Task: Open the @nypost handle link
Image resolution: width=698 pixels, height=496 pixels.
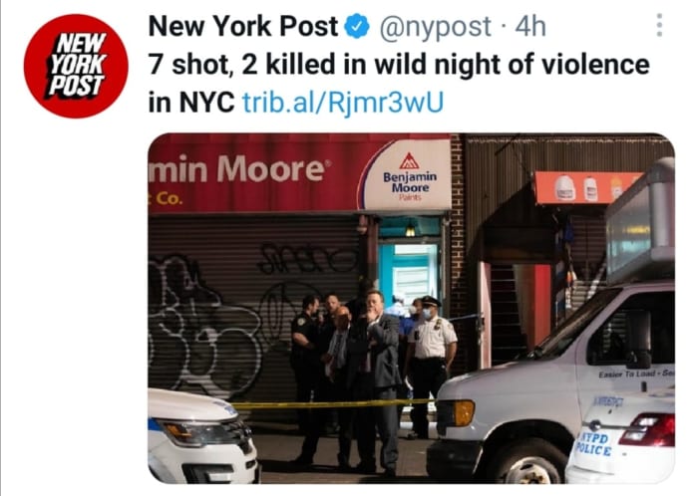Action: [x=436, y=27]
